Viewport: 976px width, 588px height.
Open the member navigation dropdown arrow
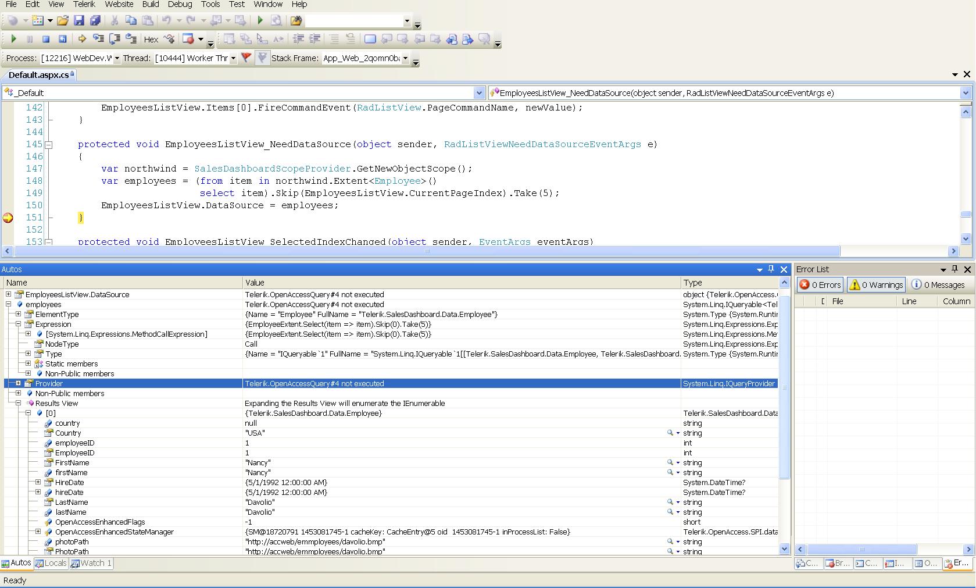(966, 92)
